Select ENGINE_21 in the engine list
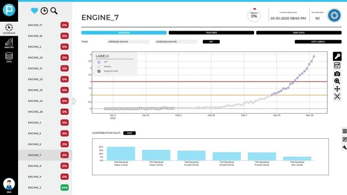 click(x=45, y=68)
